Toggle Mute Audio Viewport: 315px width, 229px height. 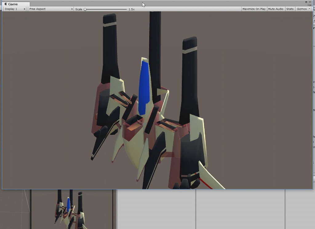(276, 9)
